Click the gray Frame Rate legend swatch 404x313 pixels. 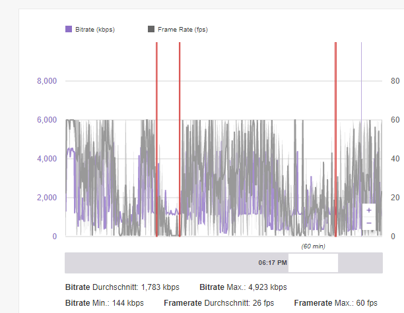(x=151, y=29)
